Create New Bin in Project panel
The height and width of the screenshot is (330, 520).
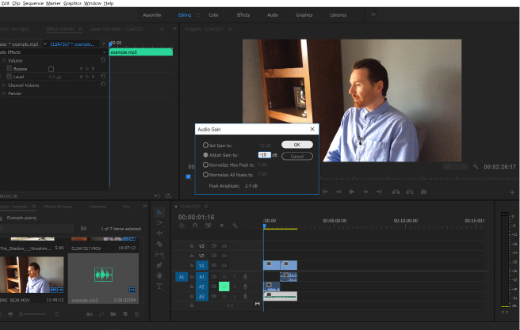(x=113, y=314)
